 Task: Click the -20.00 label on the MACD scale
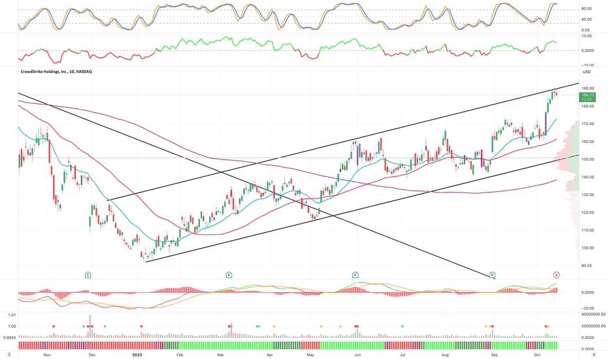point(587,309)
